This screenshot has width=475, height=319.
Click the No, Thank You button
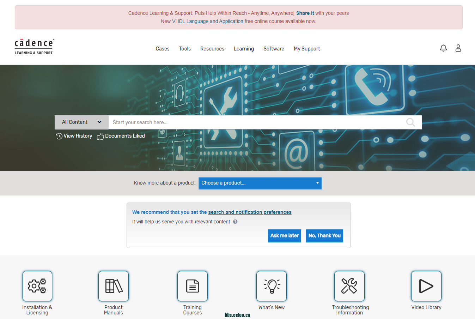tap(324, 236)
